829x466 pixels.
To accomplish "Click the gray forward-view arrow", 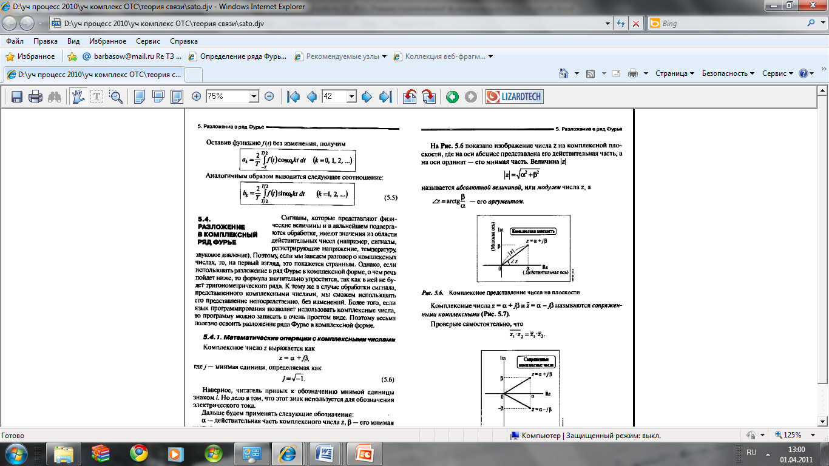I will tap(471, 96).
